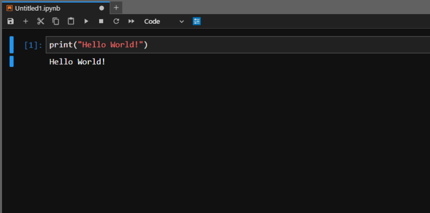Switch to the Untitled1.ipynb tab

point(56,8)
